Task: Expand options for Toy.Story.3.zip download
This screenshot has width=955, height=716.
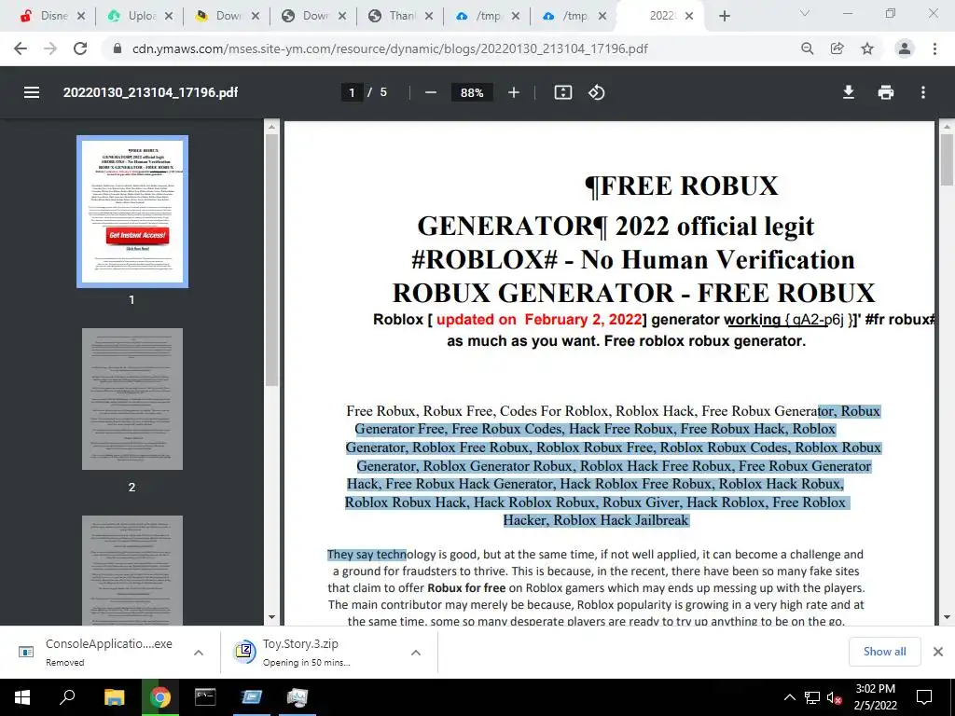Action: (x=415, y=652)
